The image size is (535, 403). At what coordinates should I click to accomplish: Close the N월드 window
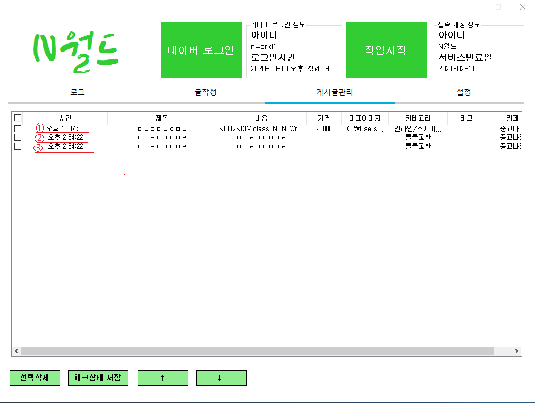(x=522, y=7)
